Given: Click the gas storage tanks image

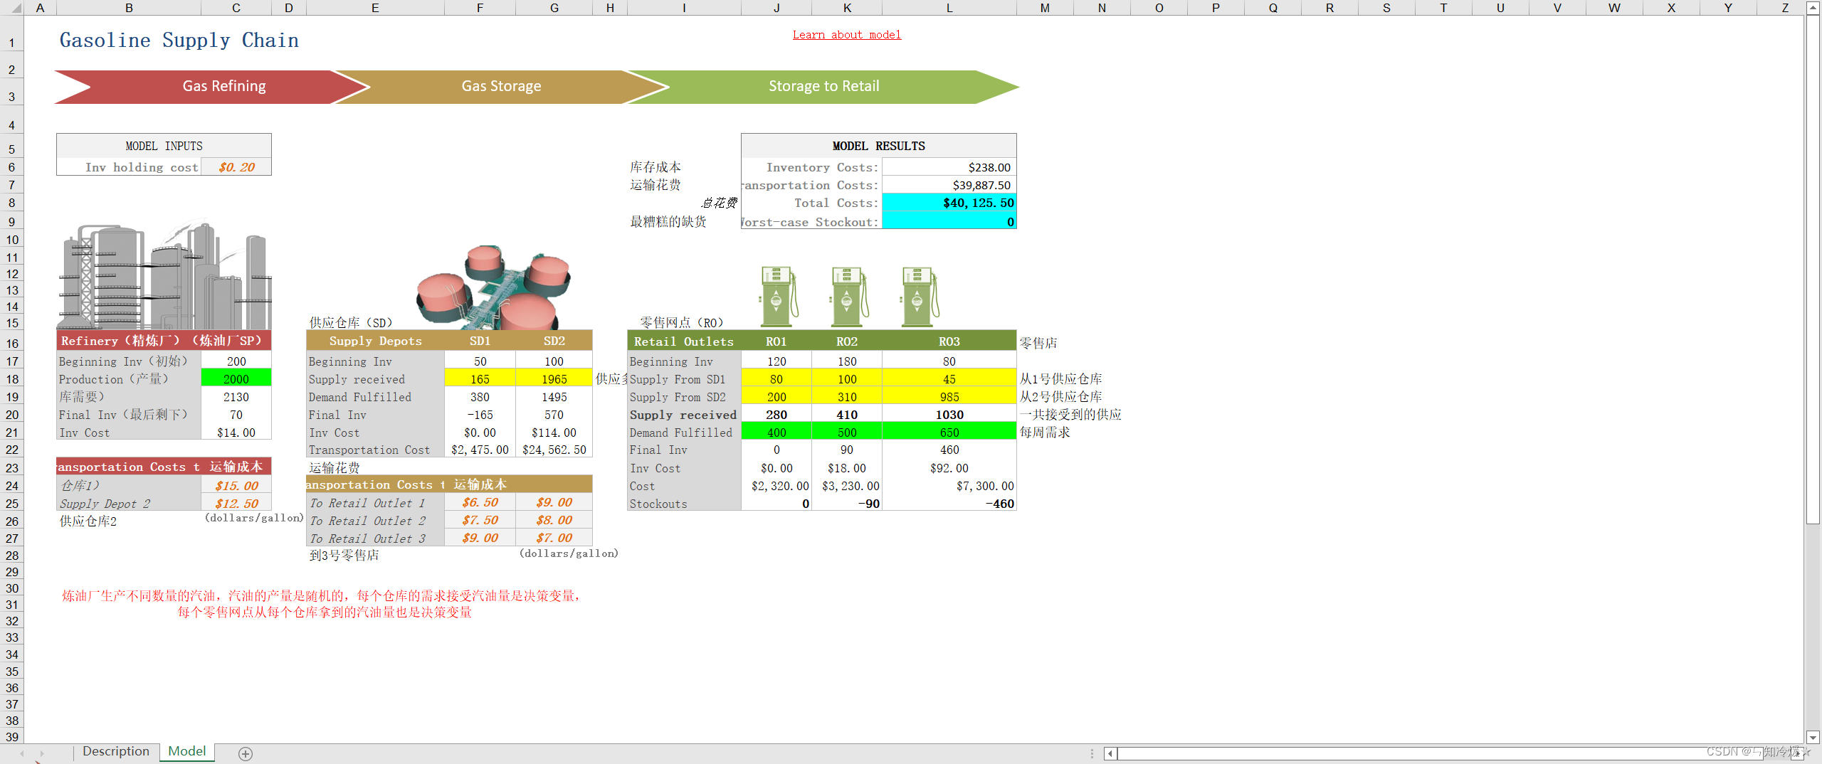Looking at the screenshot, I should click(494, 287).
